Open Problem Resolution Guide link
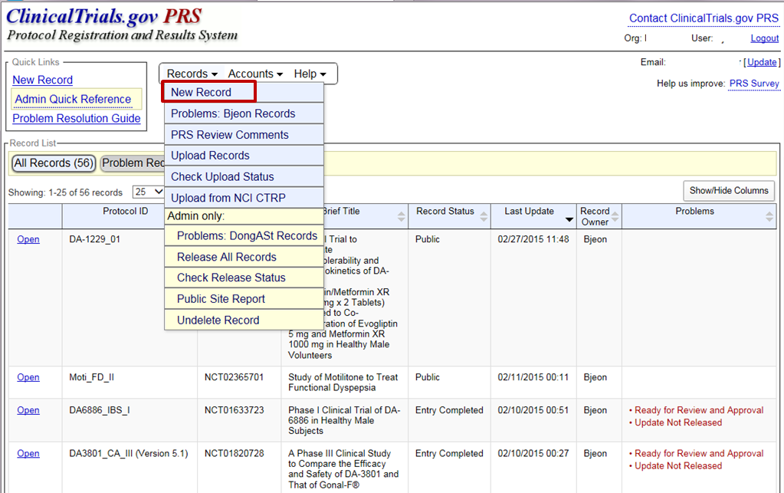Viewport: 784px width, 493px height. (x=77, y=119)
